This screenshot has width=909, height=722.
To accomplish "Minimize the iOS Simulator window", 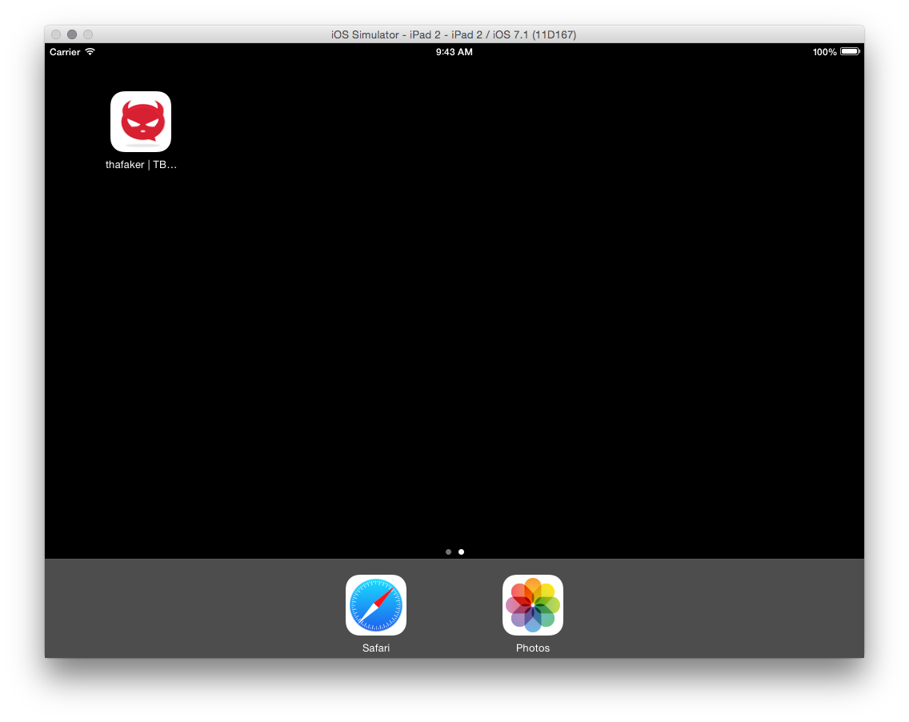I will click(72, 34).
